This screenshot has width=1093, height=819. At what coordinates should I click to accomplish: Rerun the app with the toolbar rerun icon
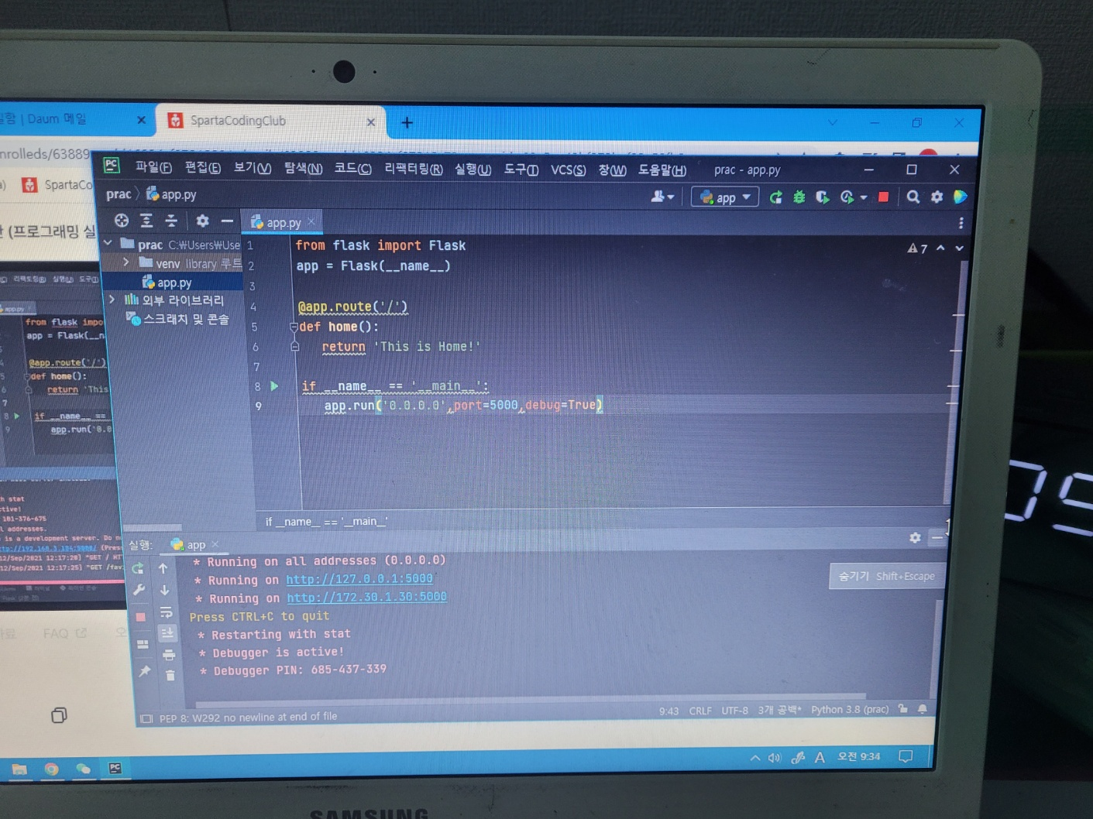(x=775, y=197)
